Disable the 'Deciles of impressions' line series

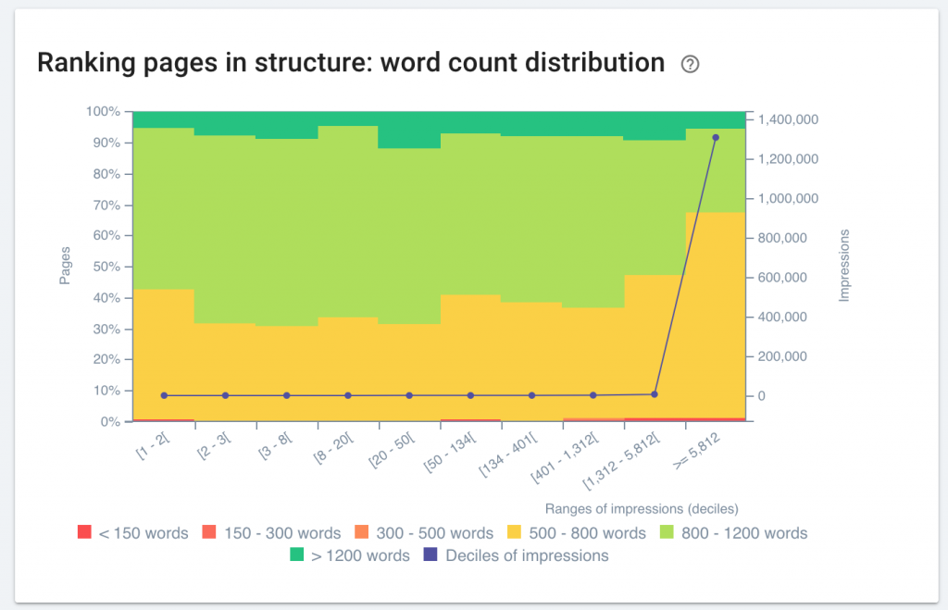coord(516,555)
